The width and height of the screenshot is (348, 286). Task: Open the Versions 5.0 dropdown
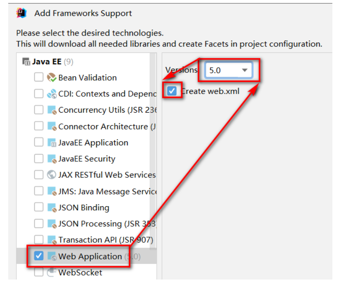pyautogui.click(x=229, y=70)
